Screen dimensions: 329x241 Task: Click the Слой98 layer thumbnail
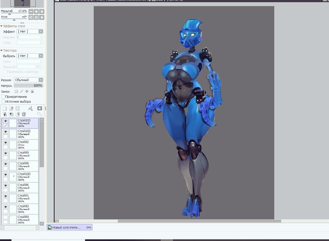[x=13, y=166]
